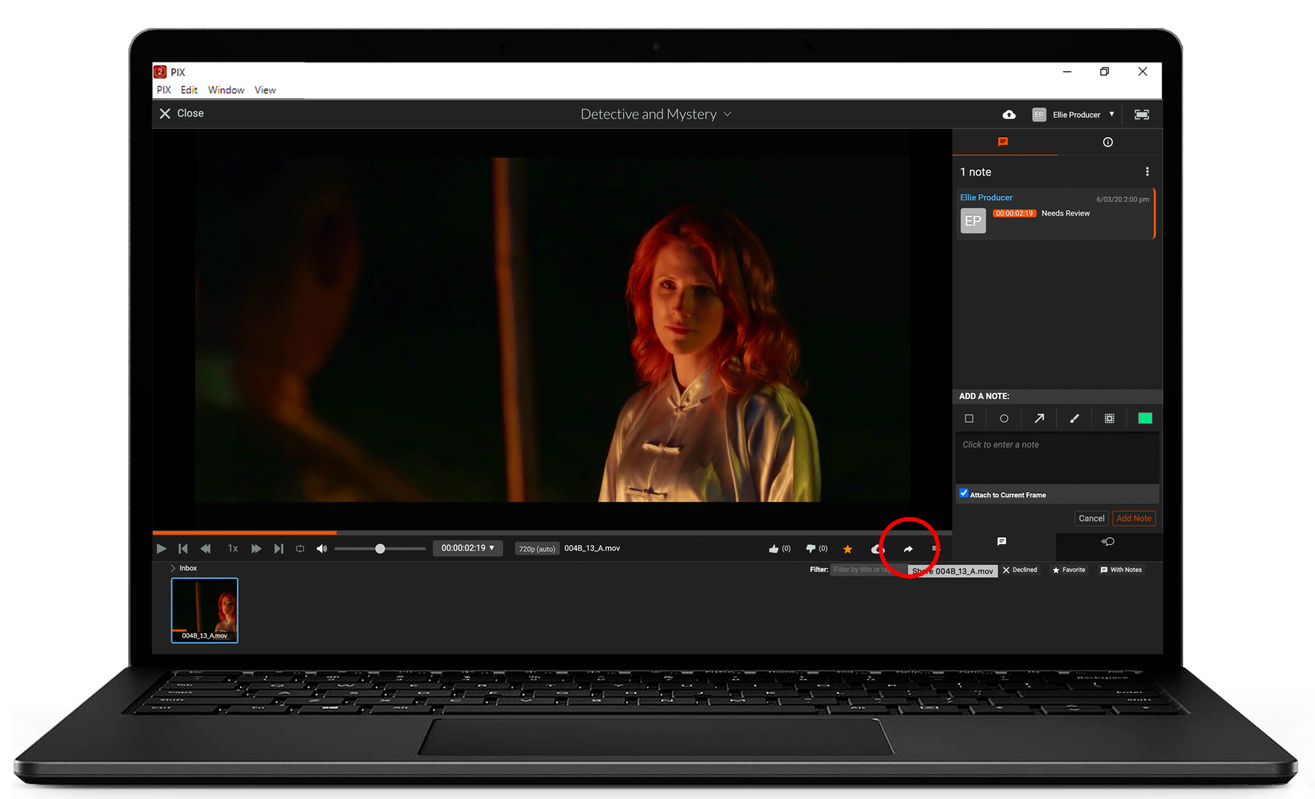
Task: Click the Add Note button
Action: [1133, 518]
